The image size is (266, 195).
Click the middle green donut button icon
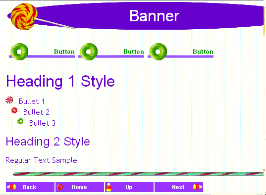89,51
